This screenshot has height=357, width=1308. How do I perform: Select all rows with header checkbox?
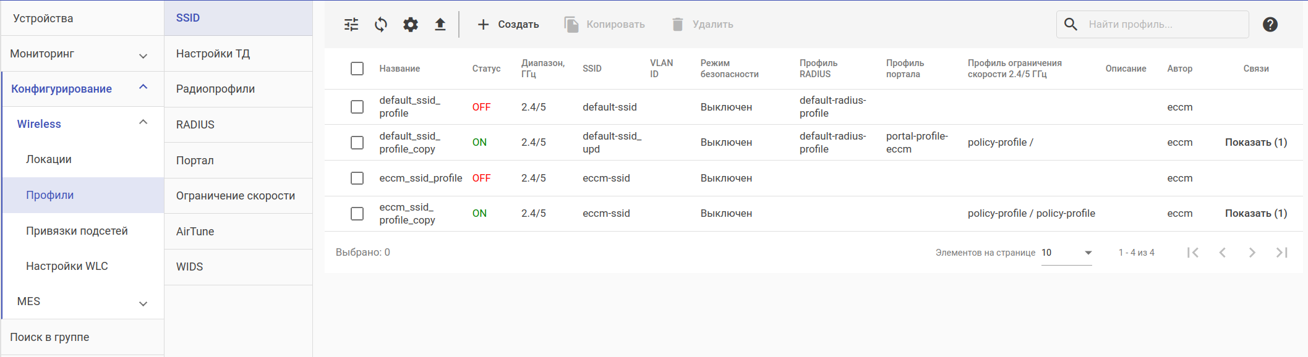click(357, 69)
